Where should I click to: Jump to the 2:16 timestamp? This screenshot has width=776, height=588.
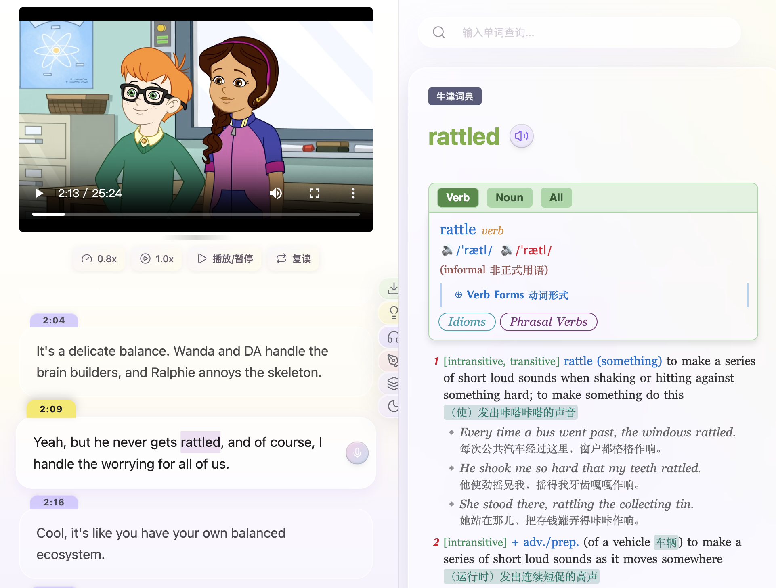click(x=54, y=503)
